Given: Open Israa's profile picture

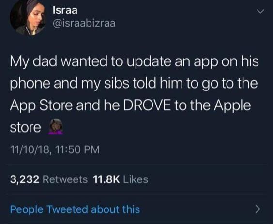Looking at the screenshot, I should point(28,18).
